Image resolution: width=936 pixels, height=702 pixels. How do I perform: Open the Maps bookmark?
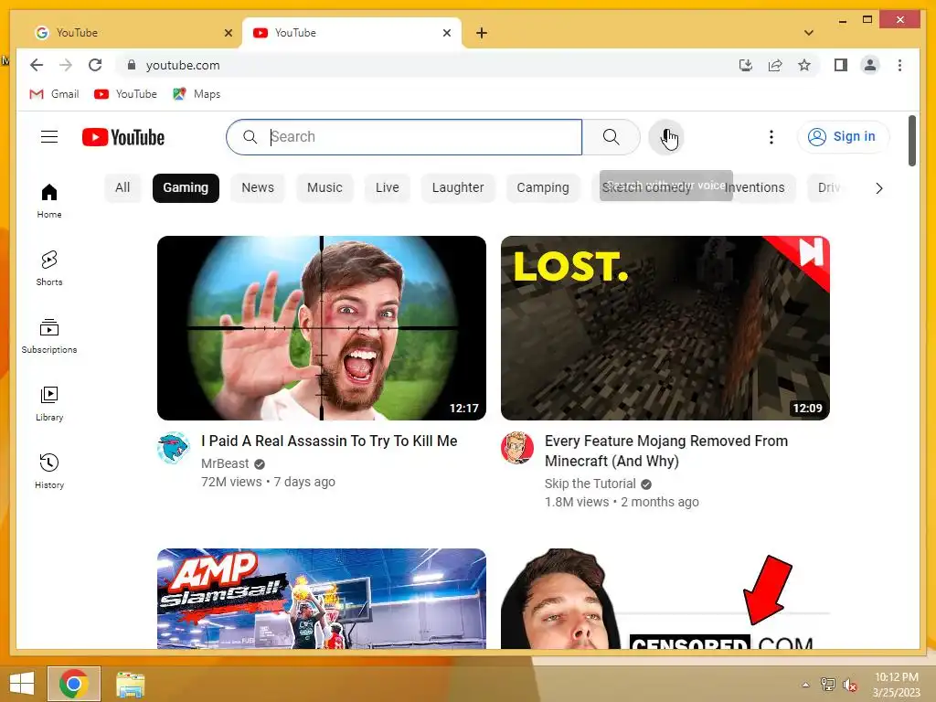coord(197,94)
